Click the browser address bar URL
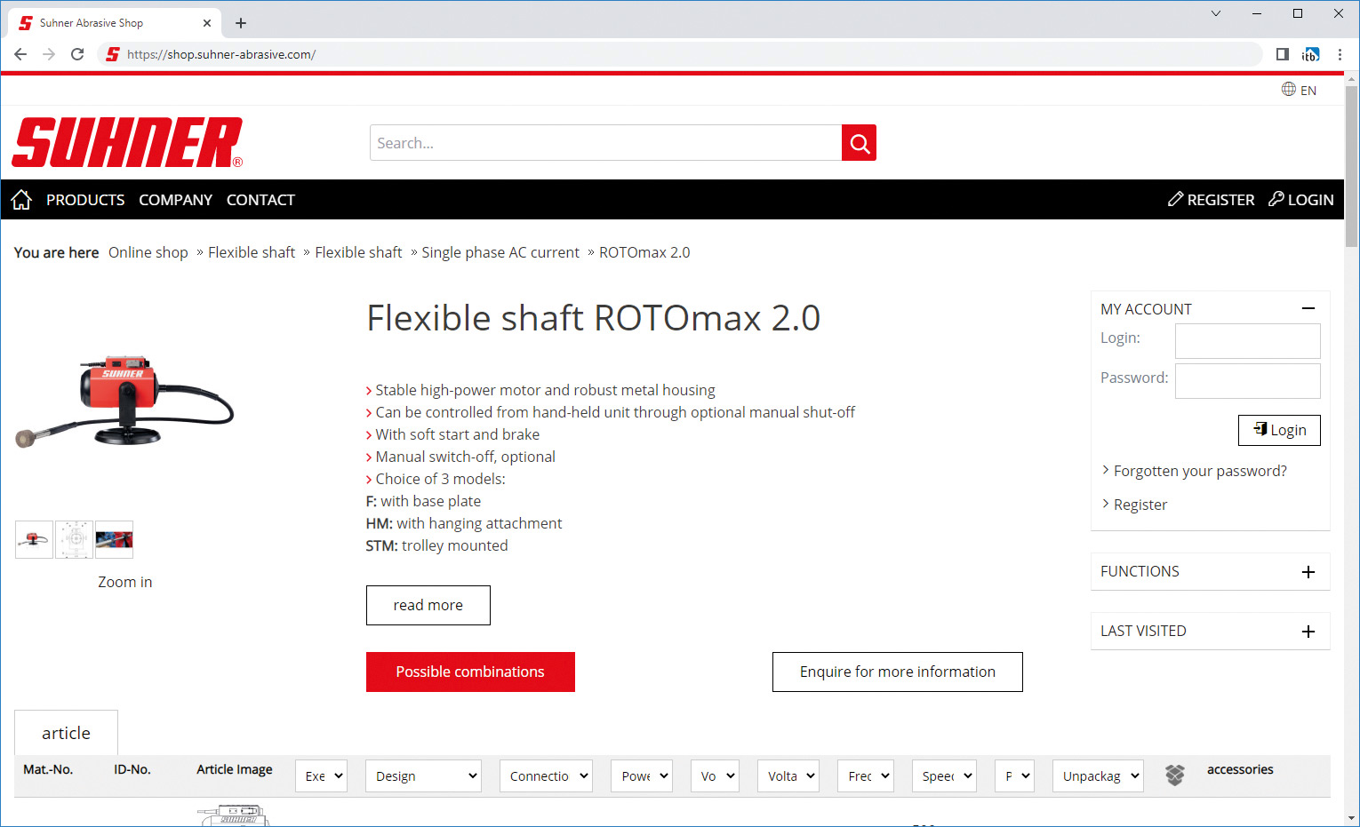Viewport: 1360px width, 827px height. point(221,54)
